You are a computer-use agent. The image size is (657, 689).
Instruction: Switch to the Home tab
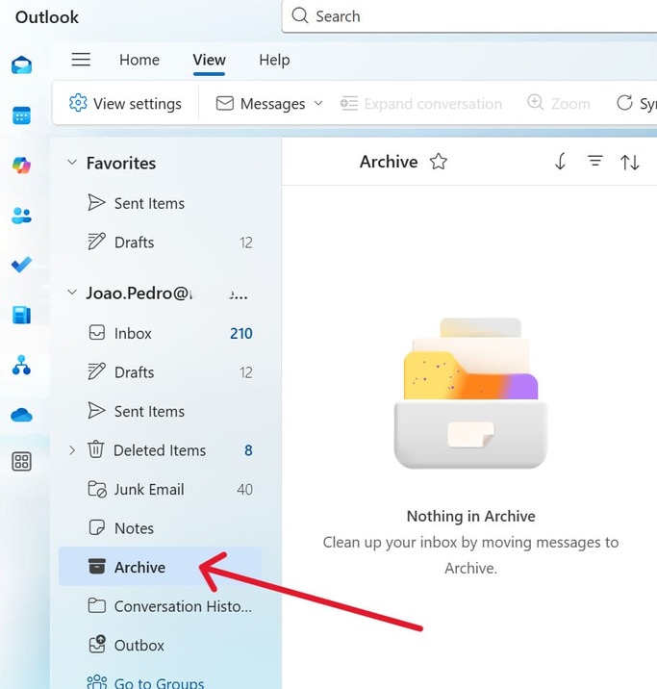coord(139,60)
